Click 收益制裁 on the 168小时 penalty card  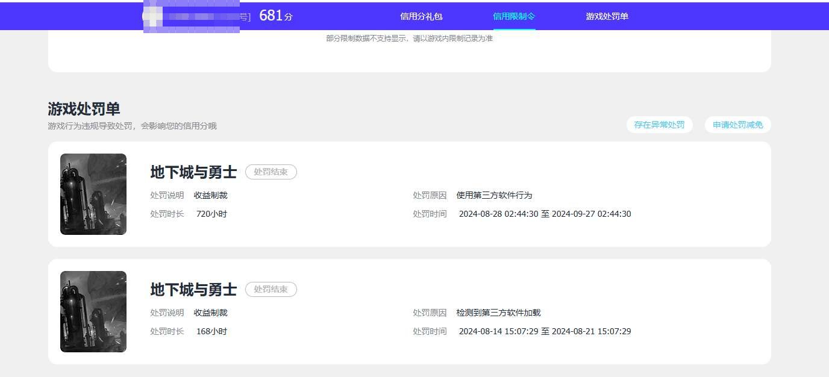click(210, 313)
